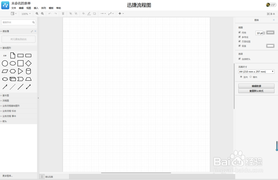
Task: Select the 横向 landscape radio button
Action: 250,77
